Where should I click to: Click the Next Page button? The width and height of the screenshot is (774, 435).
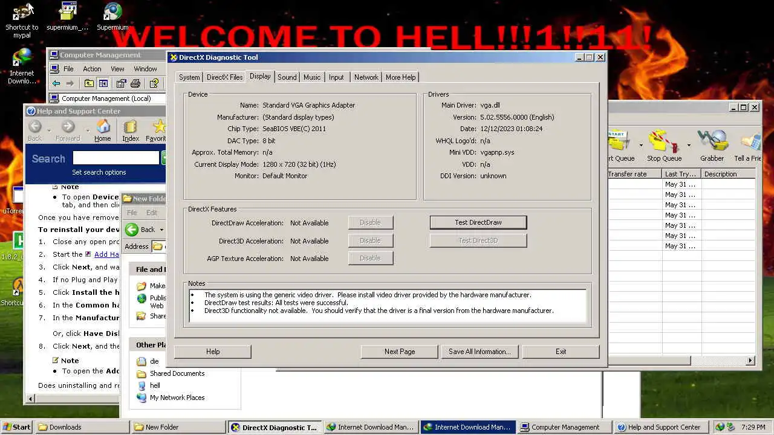400,352
